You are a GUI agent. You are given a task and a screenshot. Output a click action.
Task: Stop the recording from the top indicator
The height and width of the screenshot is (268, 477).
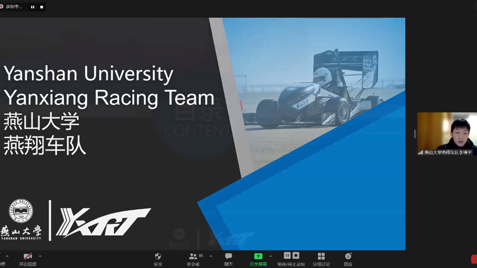pos(41,7)
